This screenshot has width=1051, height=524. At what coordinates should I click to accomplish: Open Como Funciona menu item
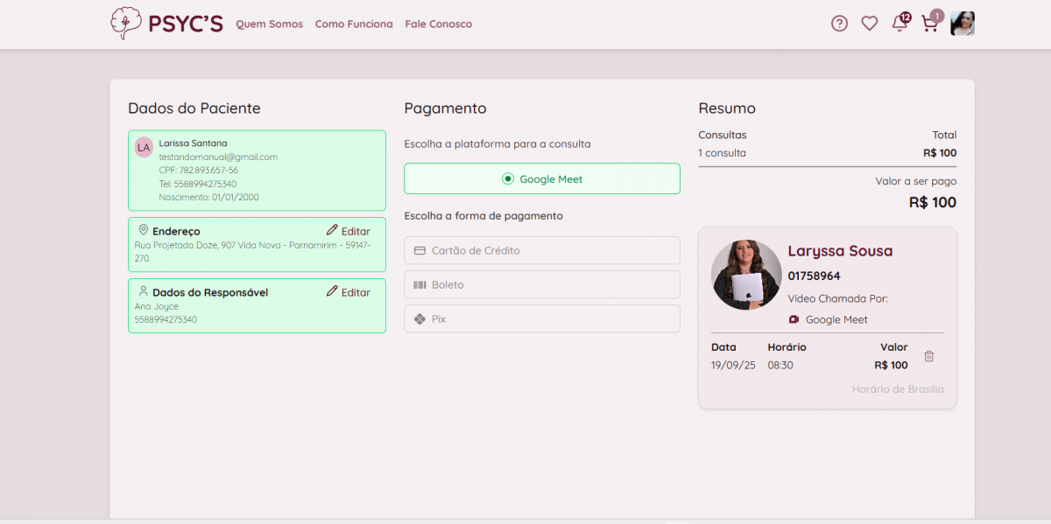[x=354, y=24]
